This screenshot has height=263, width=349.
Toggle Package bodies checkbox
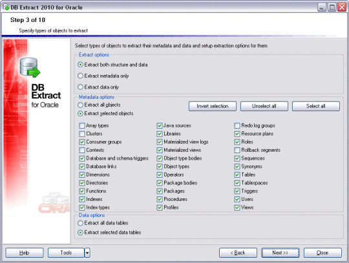pos(160,183)
